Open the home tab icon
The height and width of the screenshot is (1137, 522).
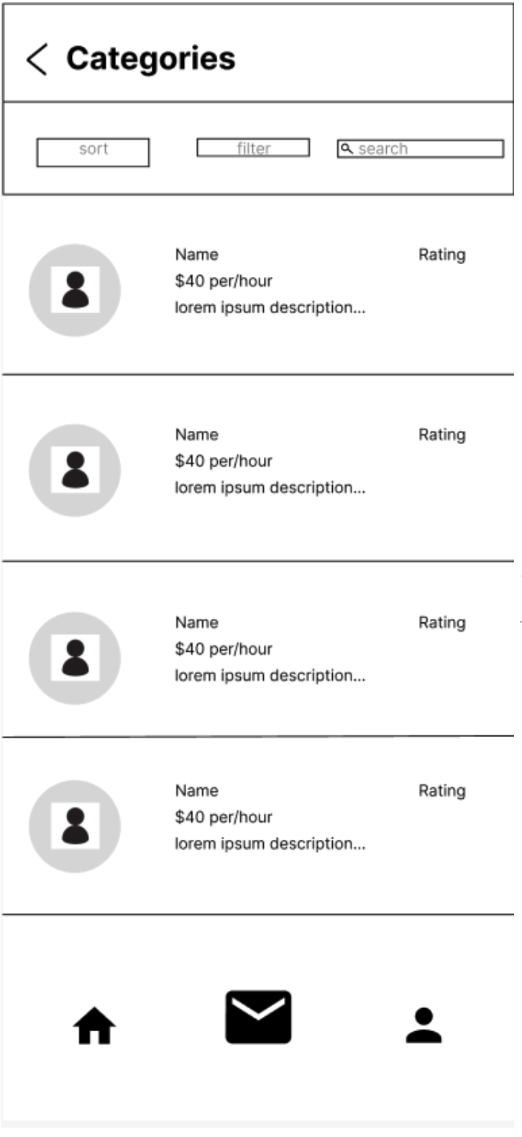[94, 1025]
